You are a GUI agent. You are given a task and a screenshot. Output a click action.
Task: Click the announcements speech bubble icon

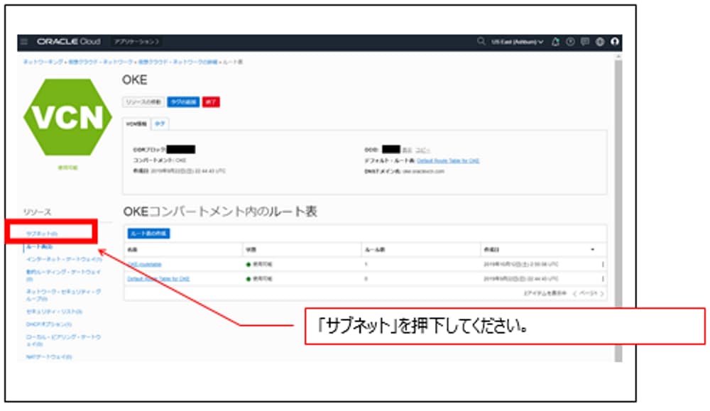[584, 43]
